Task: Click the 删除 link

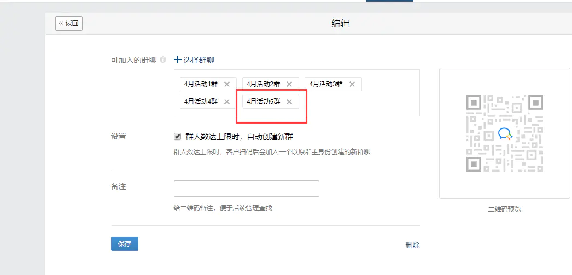Action: tap(412, 245)
